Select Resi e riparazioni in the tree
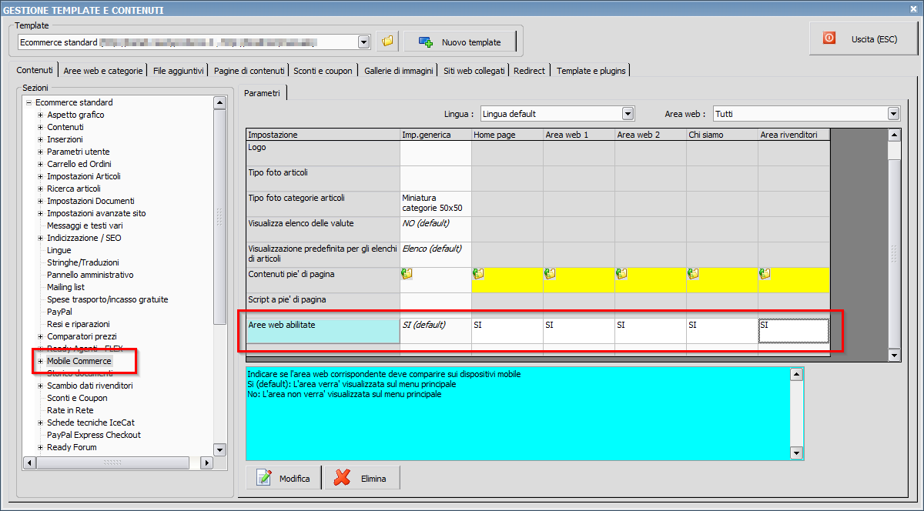924x511 pixels. point(79,324)
